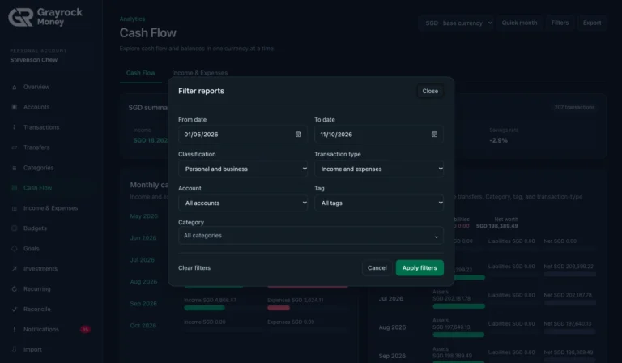This screenshot has width=622, height=363.
Task: Click the Sep 2026 expenses red bar
Action: tap(279, 308)
